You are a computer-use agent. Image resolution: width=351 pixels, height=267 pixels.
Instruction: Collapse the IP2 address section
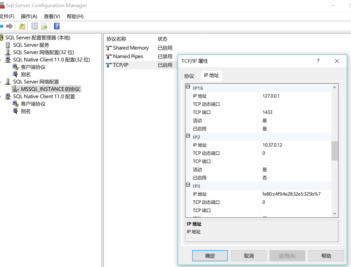[x=188, y=137]
